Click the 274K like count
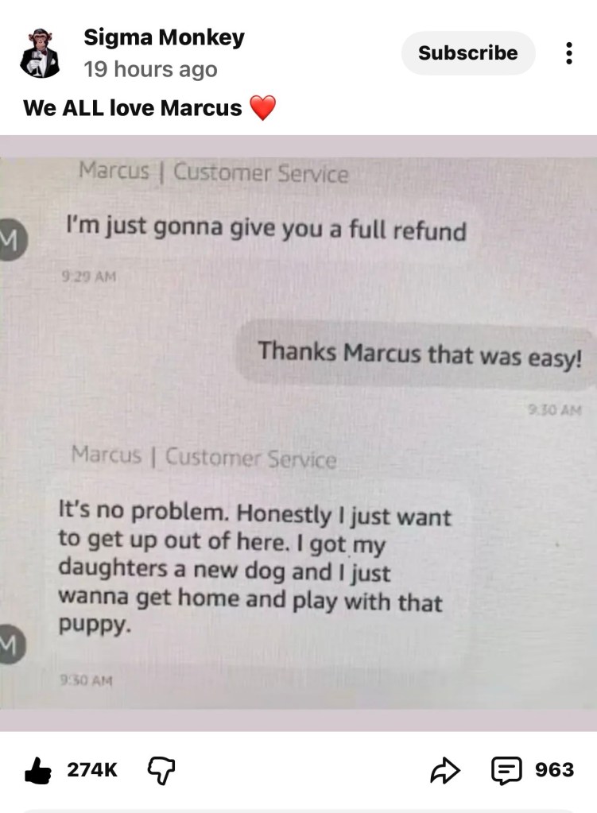Screen dimensions: 597x813 (92, 770)
